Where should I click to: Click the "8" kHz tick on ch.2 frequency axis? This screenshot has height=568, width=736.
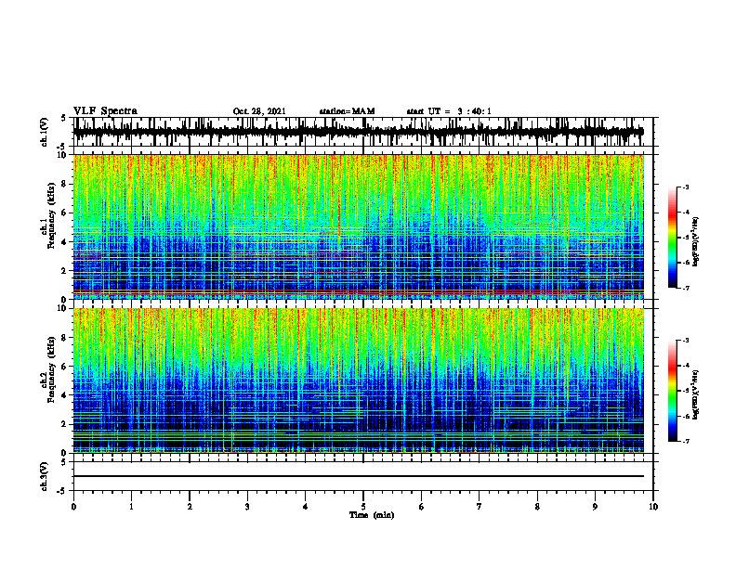[65, 338]
